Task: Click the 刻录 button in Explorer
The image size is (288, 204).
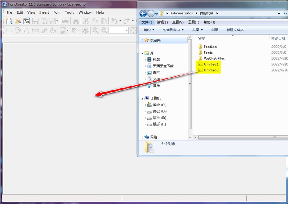Action: pyautogui.click(x=215, y=30)
